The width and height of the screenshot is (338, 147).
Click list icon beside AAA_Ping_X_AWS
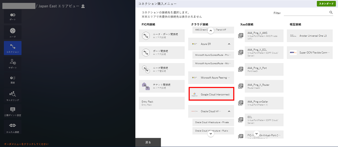point(241,36)
